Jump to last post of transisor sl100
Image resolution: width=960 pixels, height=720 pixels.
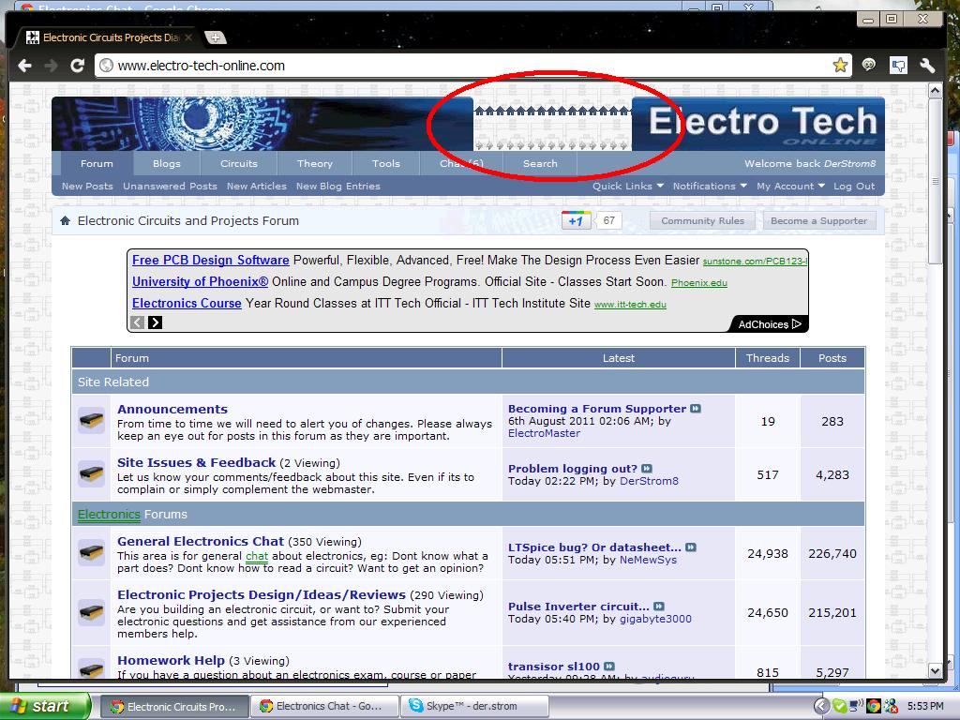[x=609, y=667]
